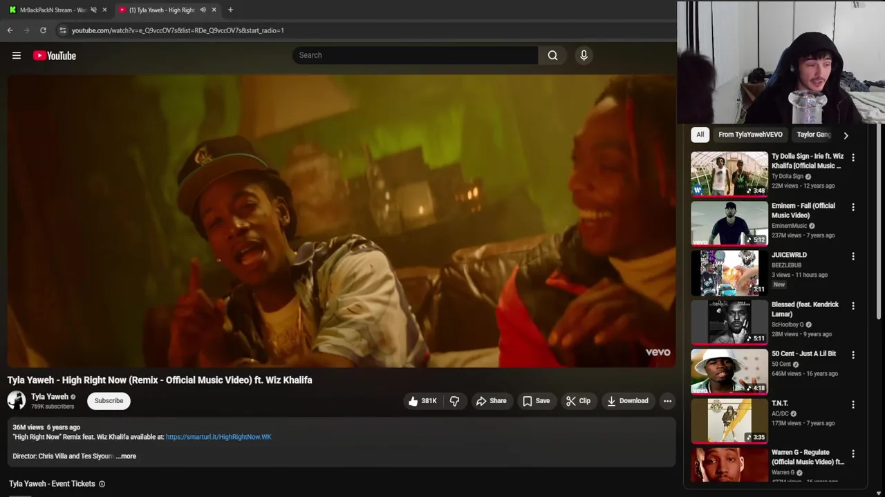Open options menu for Ty Dolla Sign video
This screenshot has height=497, width=885.
coord(853,157)
